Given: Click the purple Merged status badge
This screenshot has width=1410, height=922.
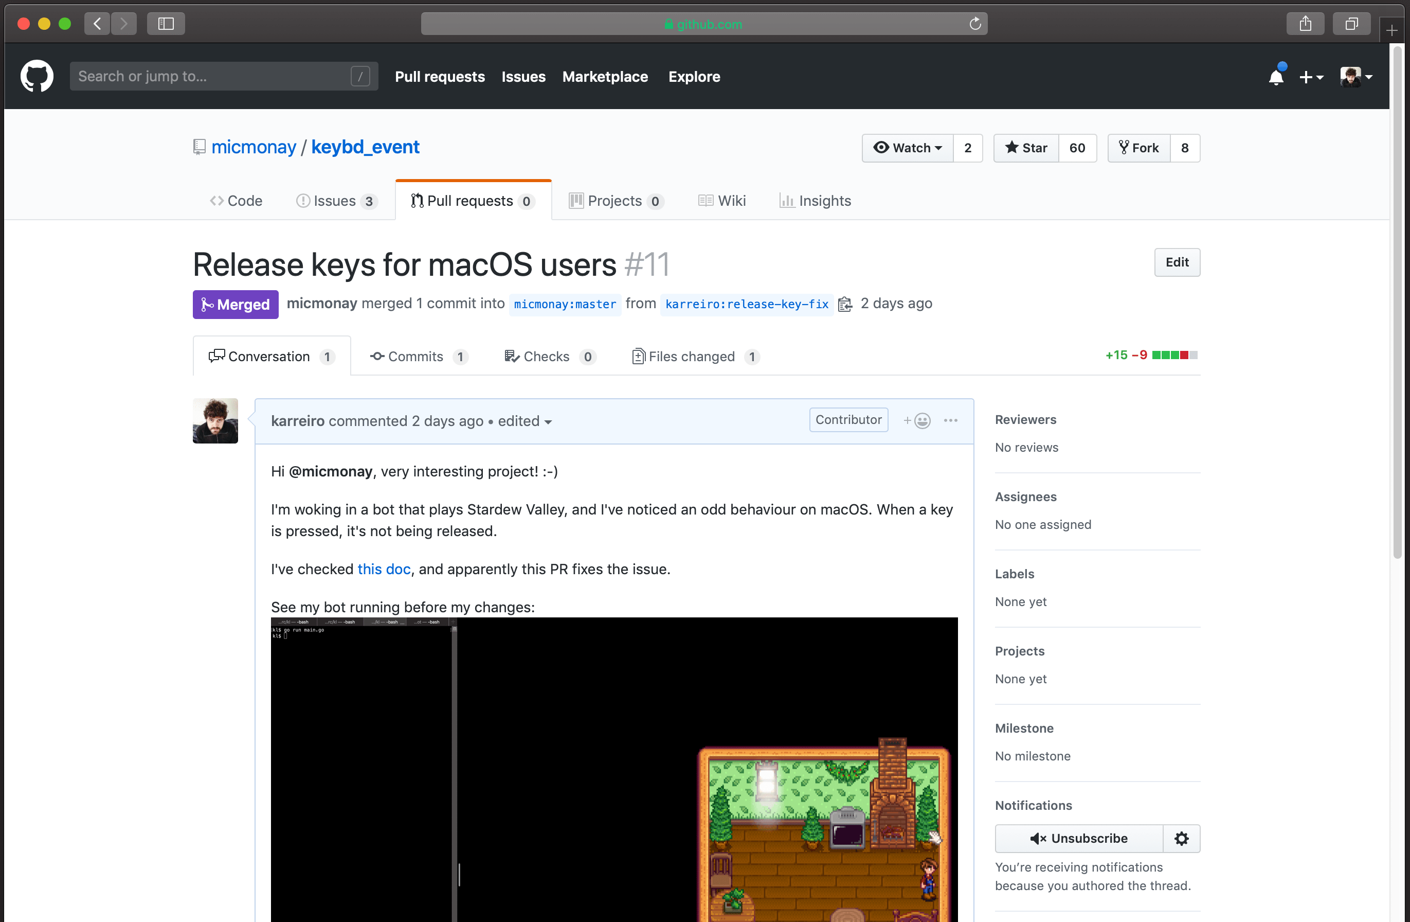Looking at the screenshot, I should click(235, 304).
